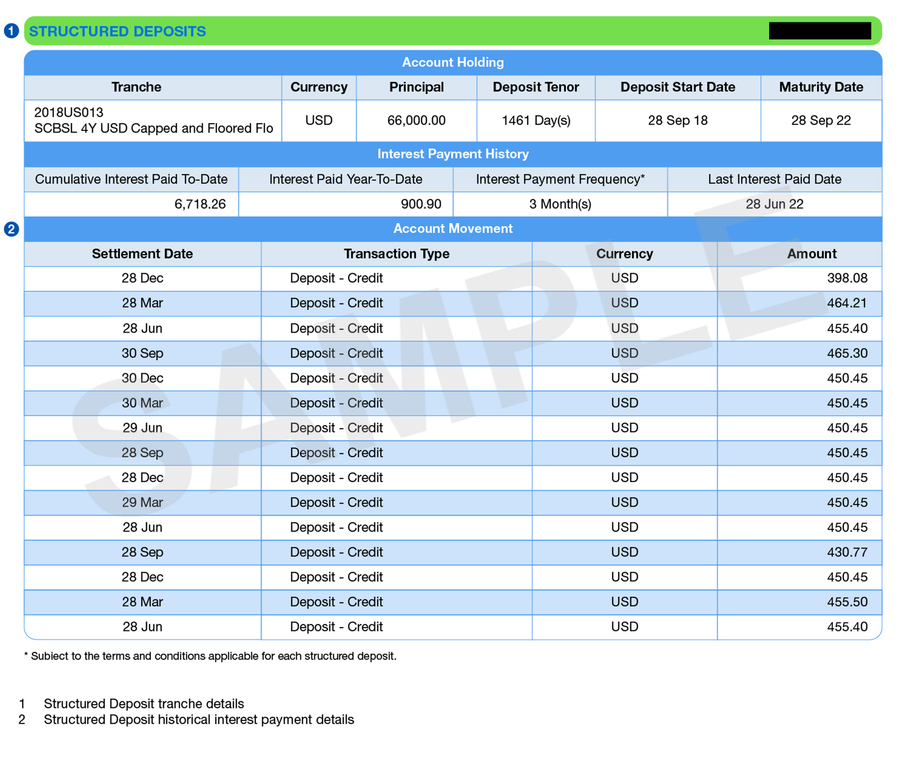The image size is (899, 758).
Task: Click Interest Payment Frequency* label
Action: point(560,179)
